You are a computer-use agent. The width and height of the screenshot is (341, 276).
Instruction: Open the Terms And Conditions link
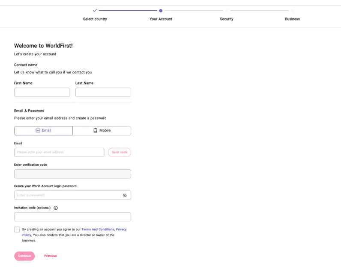point(98,229)
